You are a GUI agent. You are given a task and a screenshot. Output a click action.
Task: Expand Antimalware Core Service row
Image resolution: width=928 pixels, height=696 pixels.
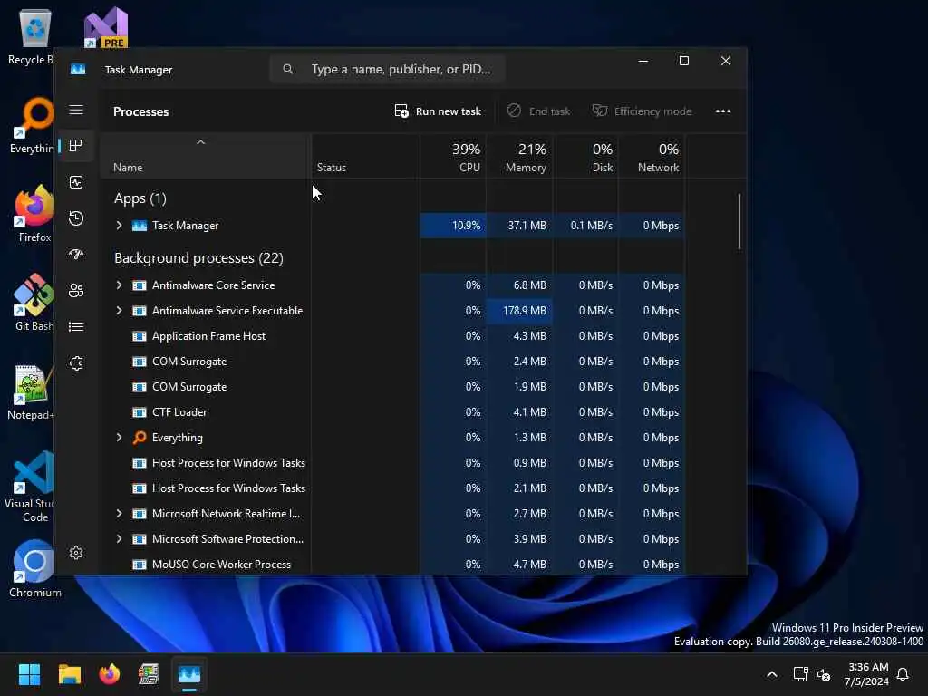click(119, 285)
